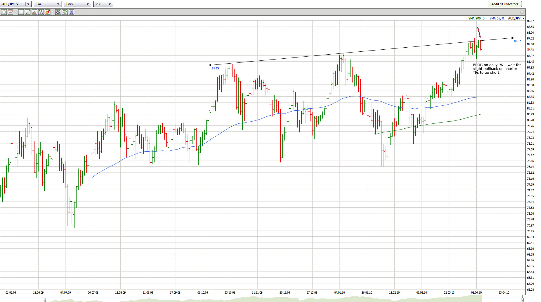Choose the horizontal line drawing tool
The height and width of the screenshot is (302, 541).
coord(21,12)
